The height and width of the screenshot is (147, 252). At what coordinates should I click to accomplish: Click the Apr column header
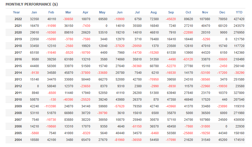click(85, 12)
